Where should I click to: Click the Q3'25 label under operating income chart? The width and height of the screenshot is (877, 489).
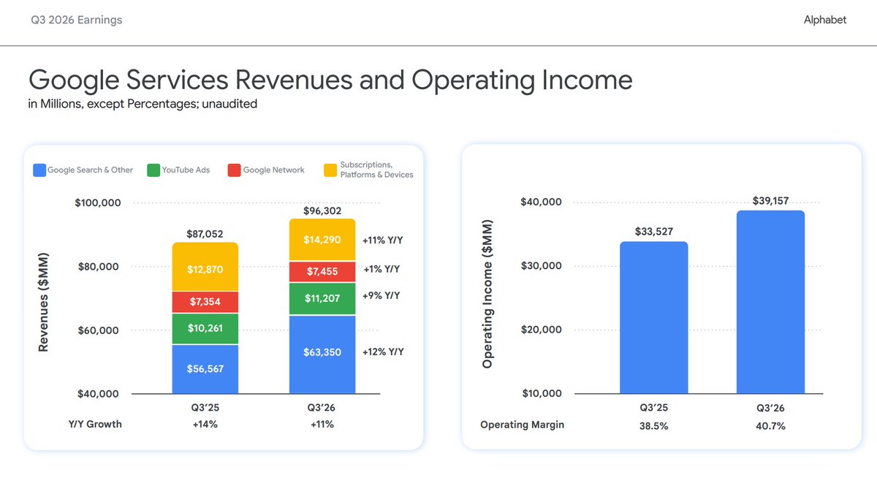point(653,408)
